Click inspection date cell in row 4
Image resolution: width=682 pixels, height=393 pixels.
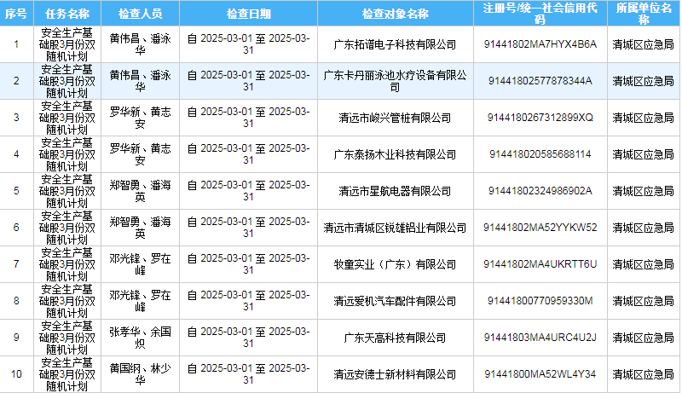tap(248, 154)
